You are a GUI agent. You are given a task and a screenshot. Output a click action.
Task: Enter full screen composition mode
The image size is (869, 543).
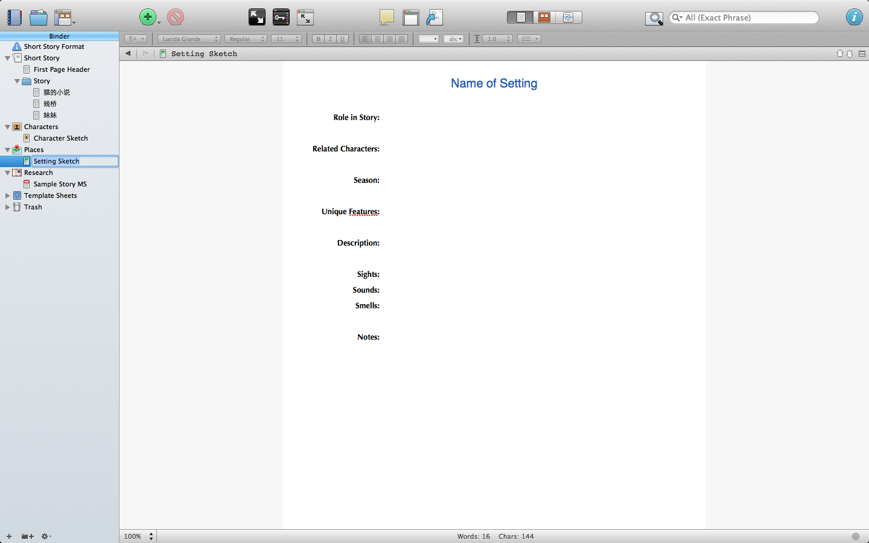257,17
